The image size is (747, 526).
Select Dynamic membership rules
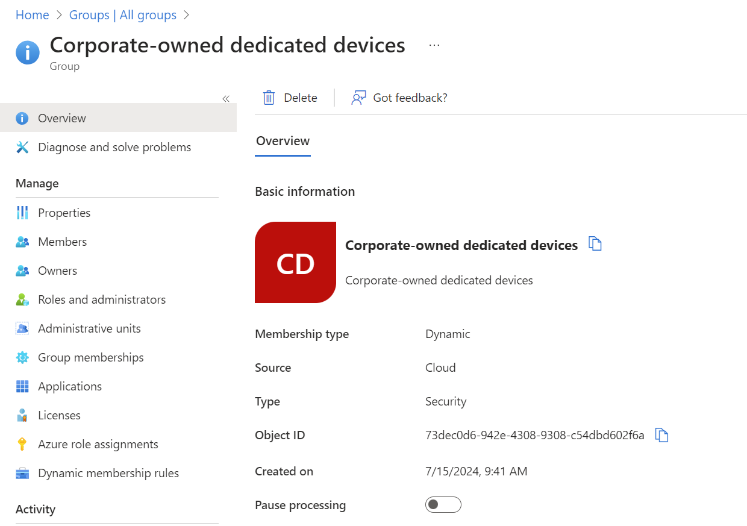(x=108, y=473)
